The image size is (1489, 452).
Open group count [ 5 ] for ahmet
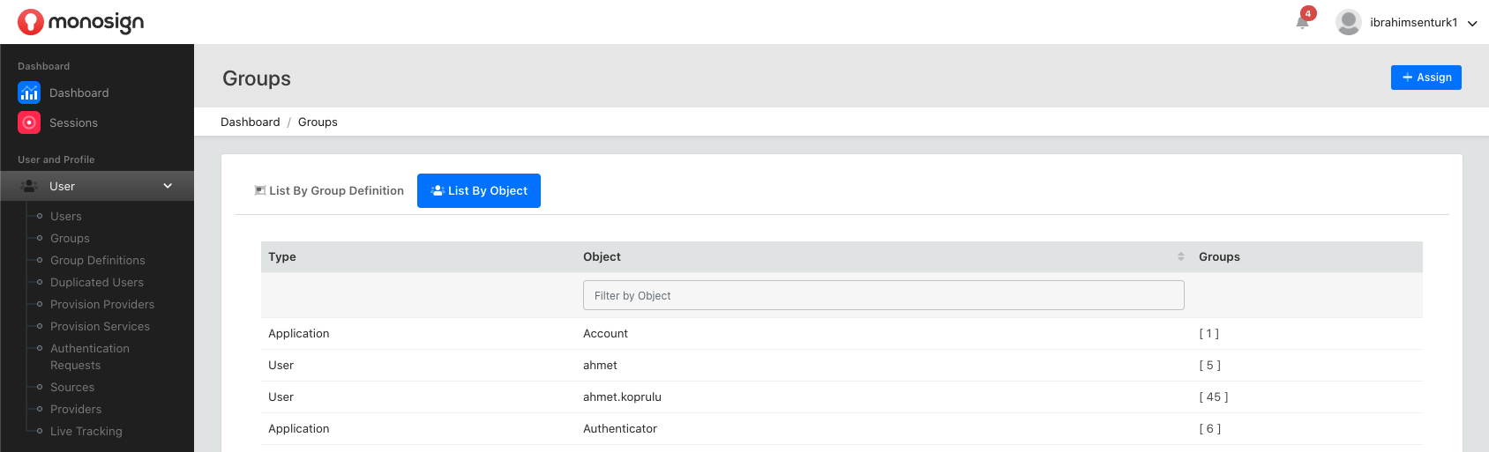(x=1209, y=365)
